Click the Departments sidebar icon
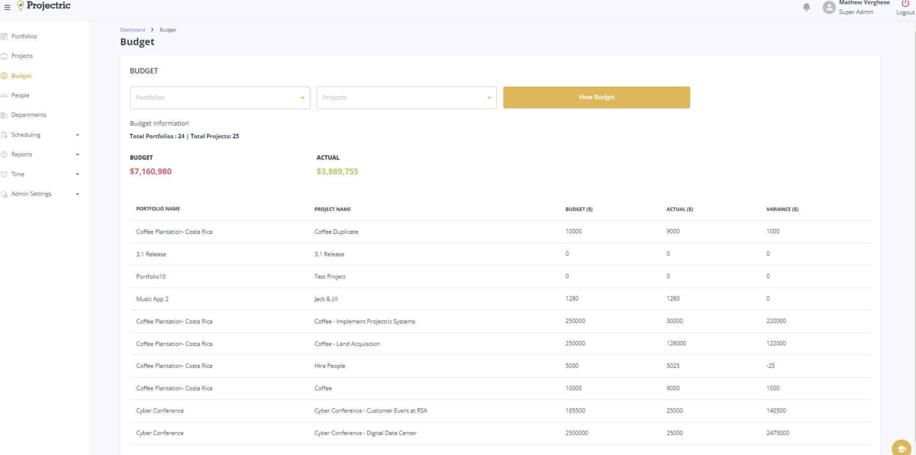The image size is (916, 455). [x=4, y=115]
